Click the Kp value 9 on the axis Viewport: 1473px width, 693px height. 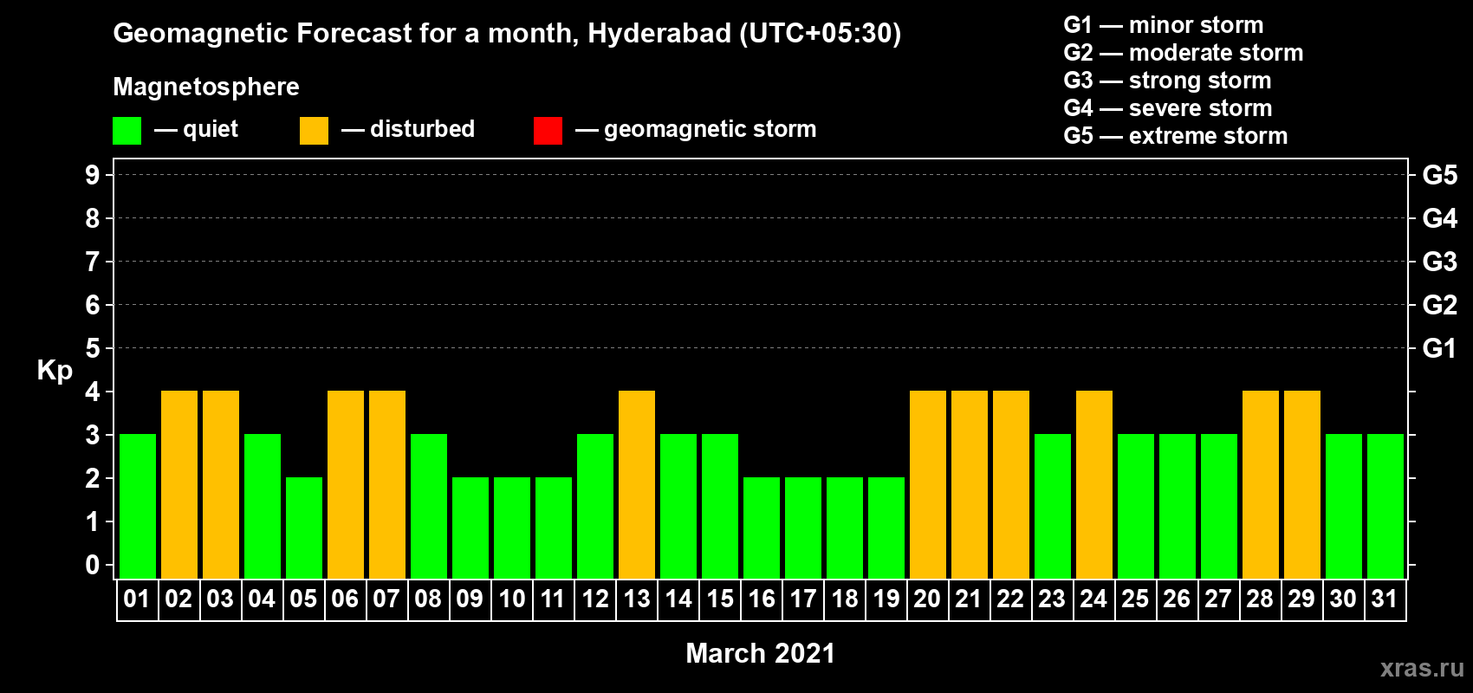[x=93, y=175]
